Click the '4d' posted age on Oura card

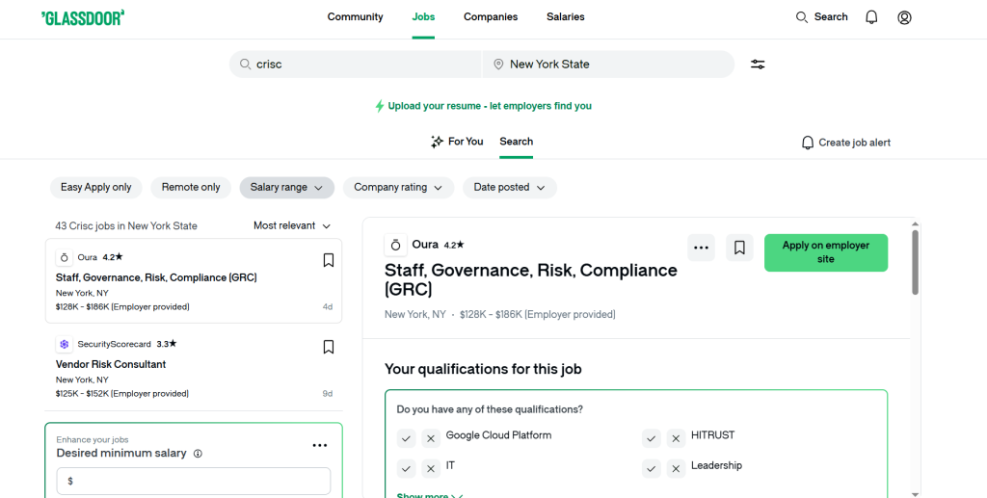click(328, 307)
